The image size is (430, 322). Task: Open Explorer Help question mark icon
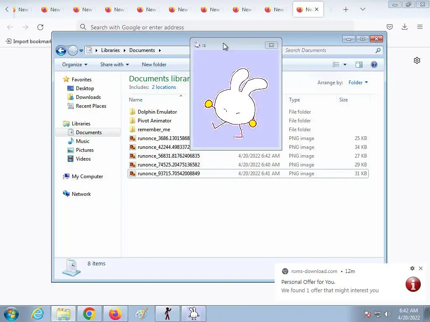(374, 65)
